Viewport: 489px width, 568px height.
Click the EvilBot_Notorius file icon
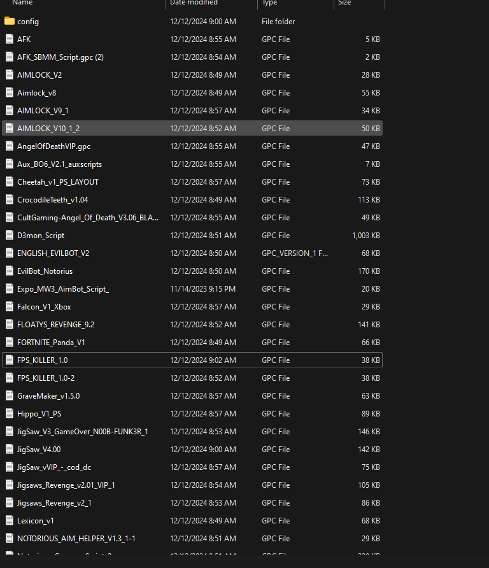click(x=10, y=271)
